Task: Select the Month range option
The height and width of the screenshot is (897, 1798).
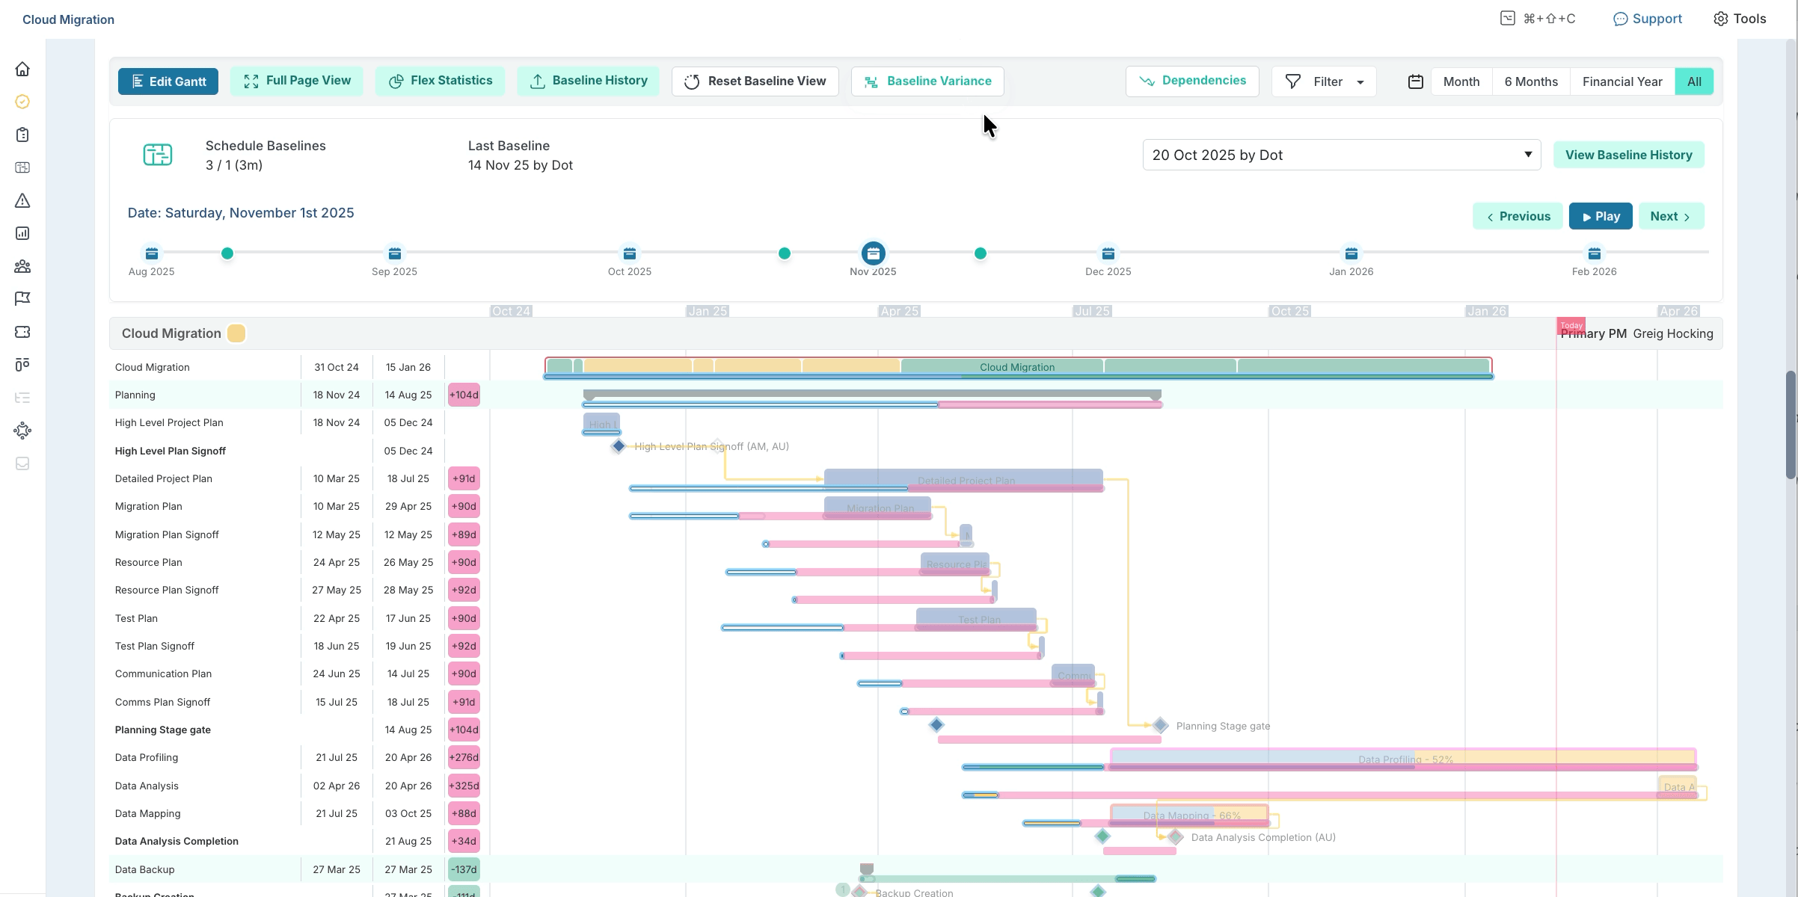Action: 1461,81
